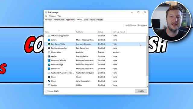Click the GitHub publisher cell

(79, 85)
